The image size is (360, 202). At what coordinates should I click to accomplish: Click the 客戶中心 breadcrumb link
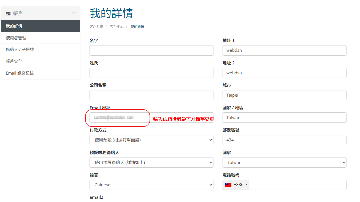click(x=117, y=27)
